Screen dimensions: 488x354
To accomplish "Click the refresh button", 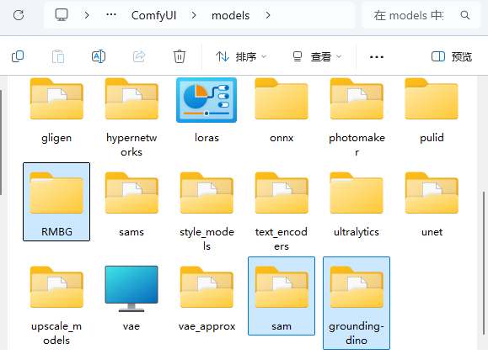I will (19, 15).
